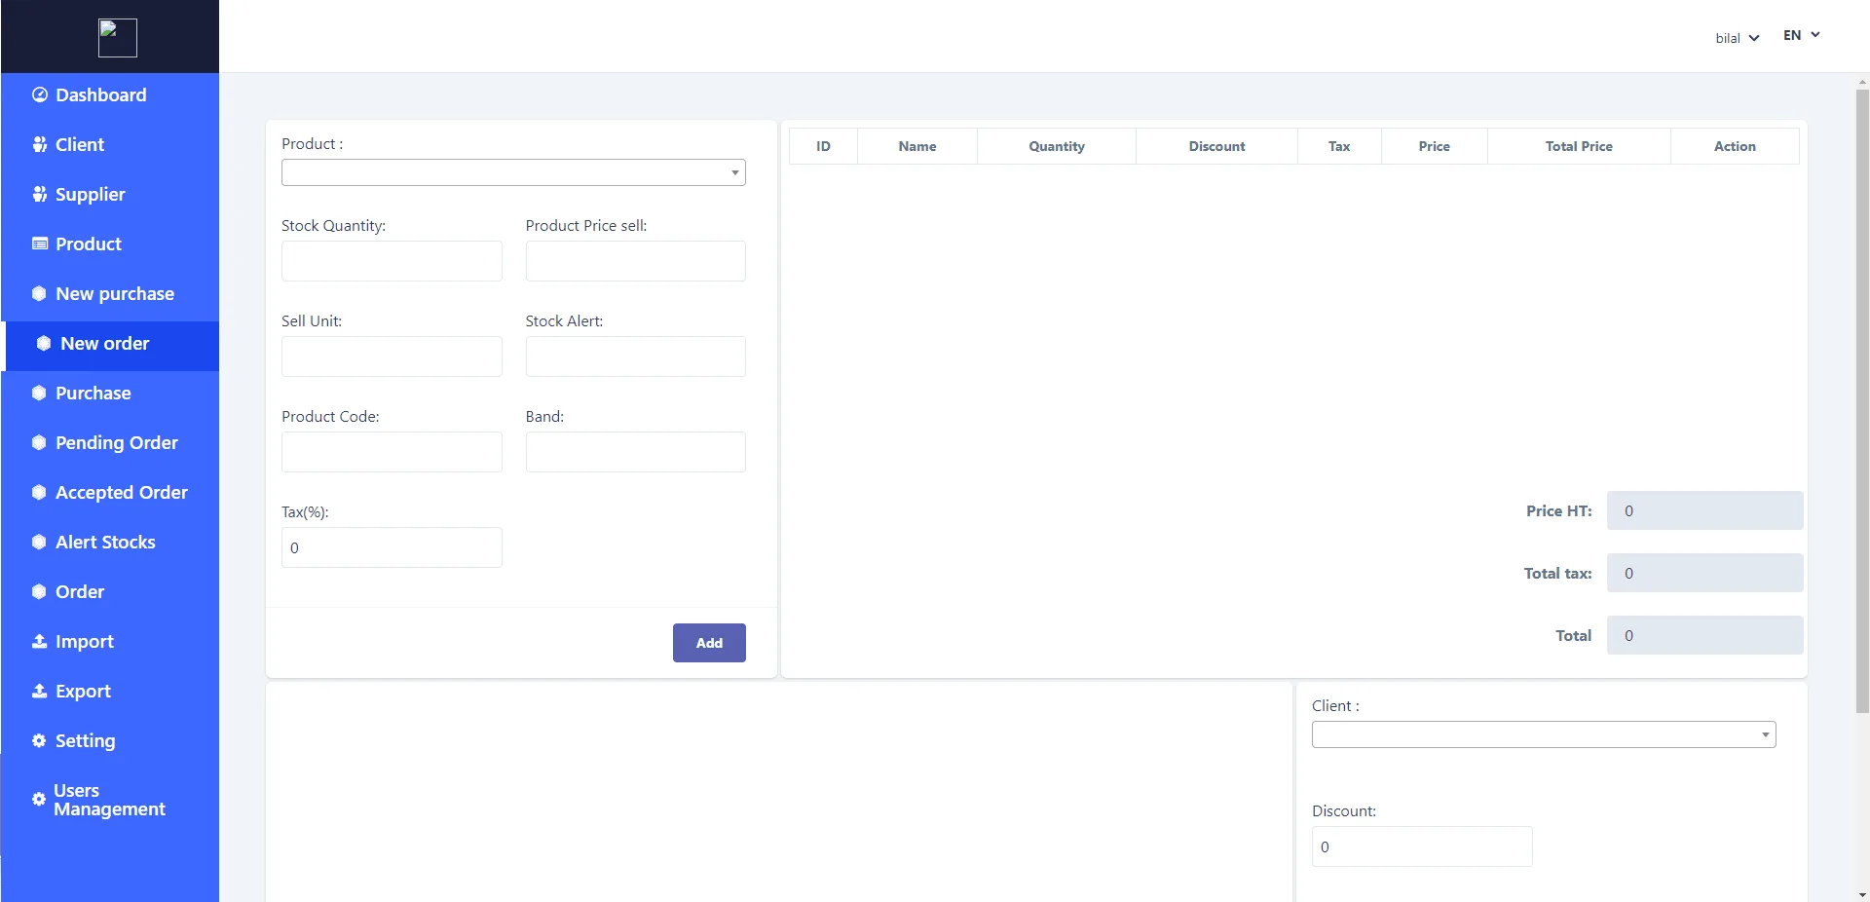Click the Stock Quantity field
The image size is (1870, 902).
[x=392, y=261]
